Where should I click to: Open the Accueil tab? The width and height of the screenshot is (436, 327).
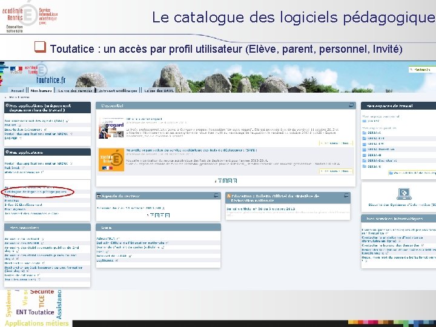click(17, 90)
